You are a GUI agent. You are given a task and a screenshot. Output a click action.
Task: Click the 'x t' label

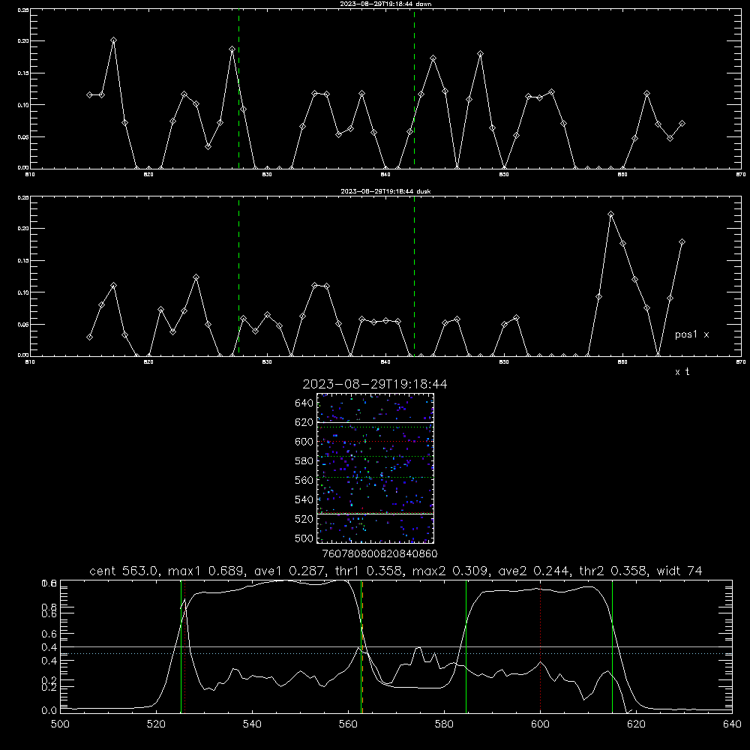pos(682,372)
